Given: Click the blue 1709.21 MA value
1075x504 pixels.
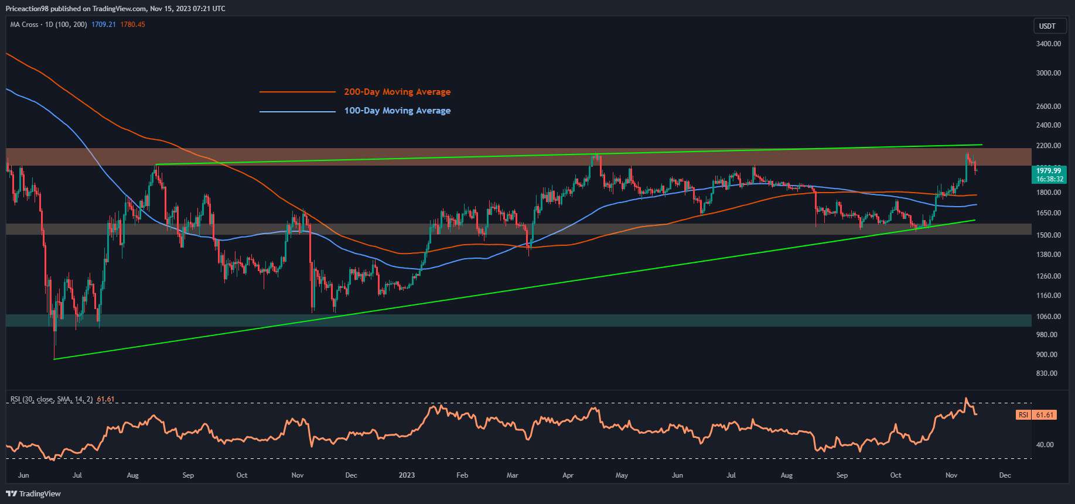Looking at the screenshot, I should click(104, 25).
